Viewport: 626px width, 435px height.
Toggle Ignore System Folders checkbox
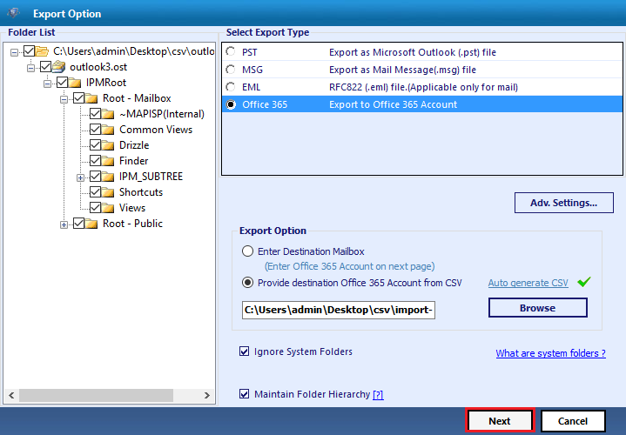tap(244, 351)
